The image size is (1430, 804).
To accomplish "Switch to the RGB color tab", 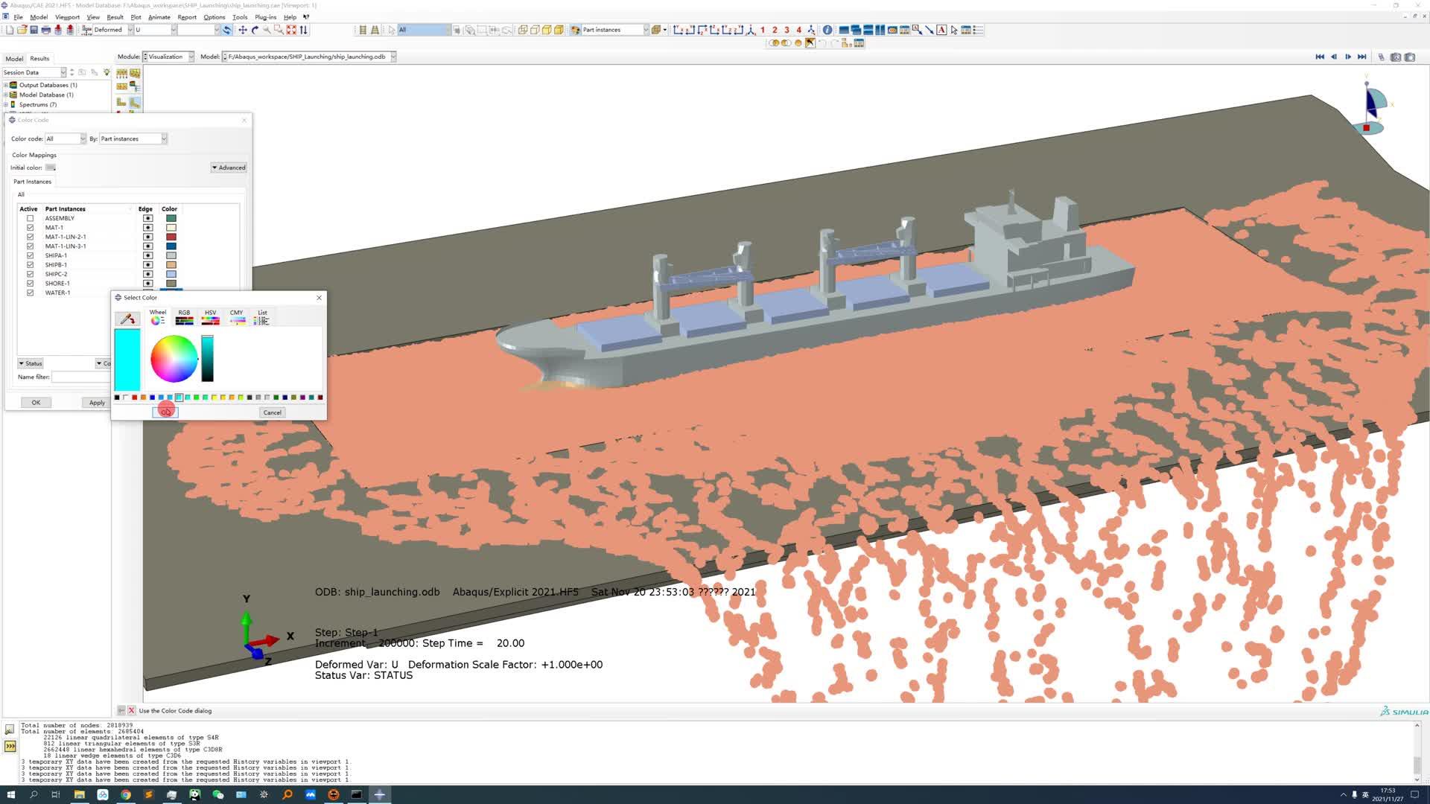I will coord(184,317).
